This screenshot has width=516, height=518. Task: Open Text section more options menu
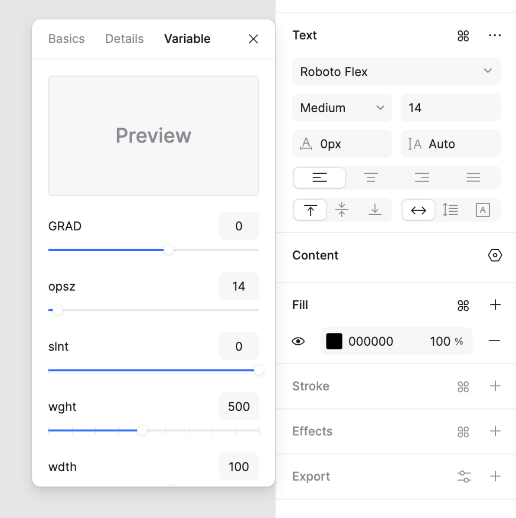[x=495, y=36]
